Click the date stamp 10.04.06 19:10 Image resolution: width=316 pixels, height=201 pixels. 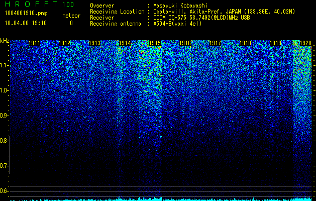click(x=26, y=23)
